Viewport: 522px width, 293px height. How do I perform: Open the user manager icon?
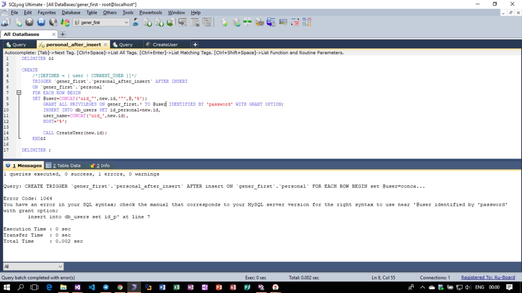[x=135, y=22]
